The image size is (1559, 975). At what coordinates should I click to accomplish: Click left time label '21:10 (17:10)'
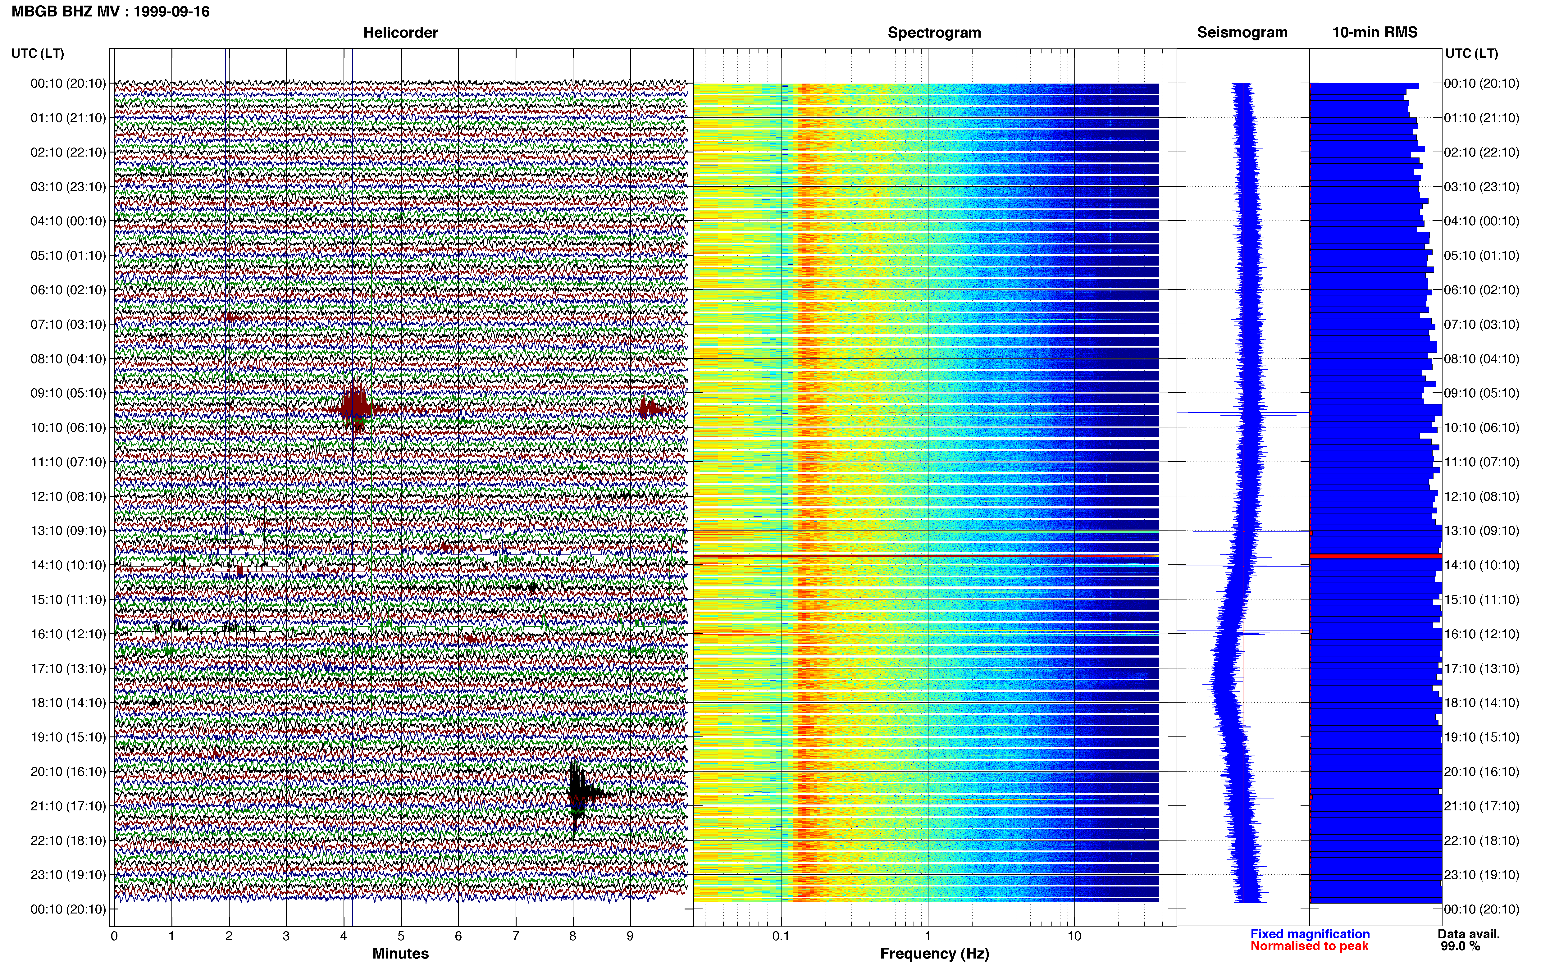pos(68,806)
